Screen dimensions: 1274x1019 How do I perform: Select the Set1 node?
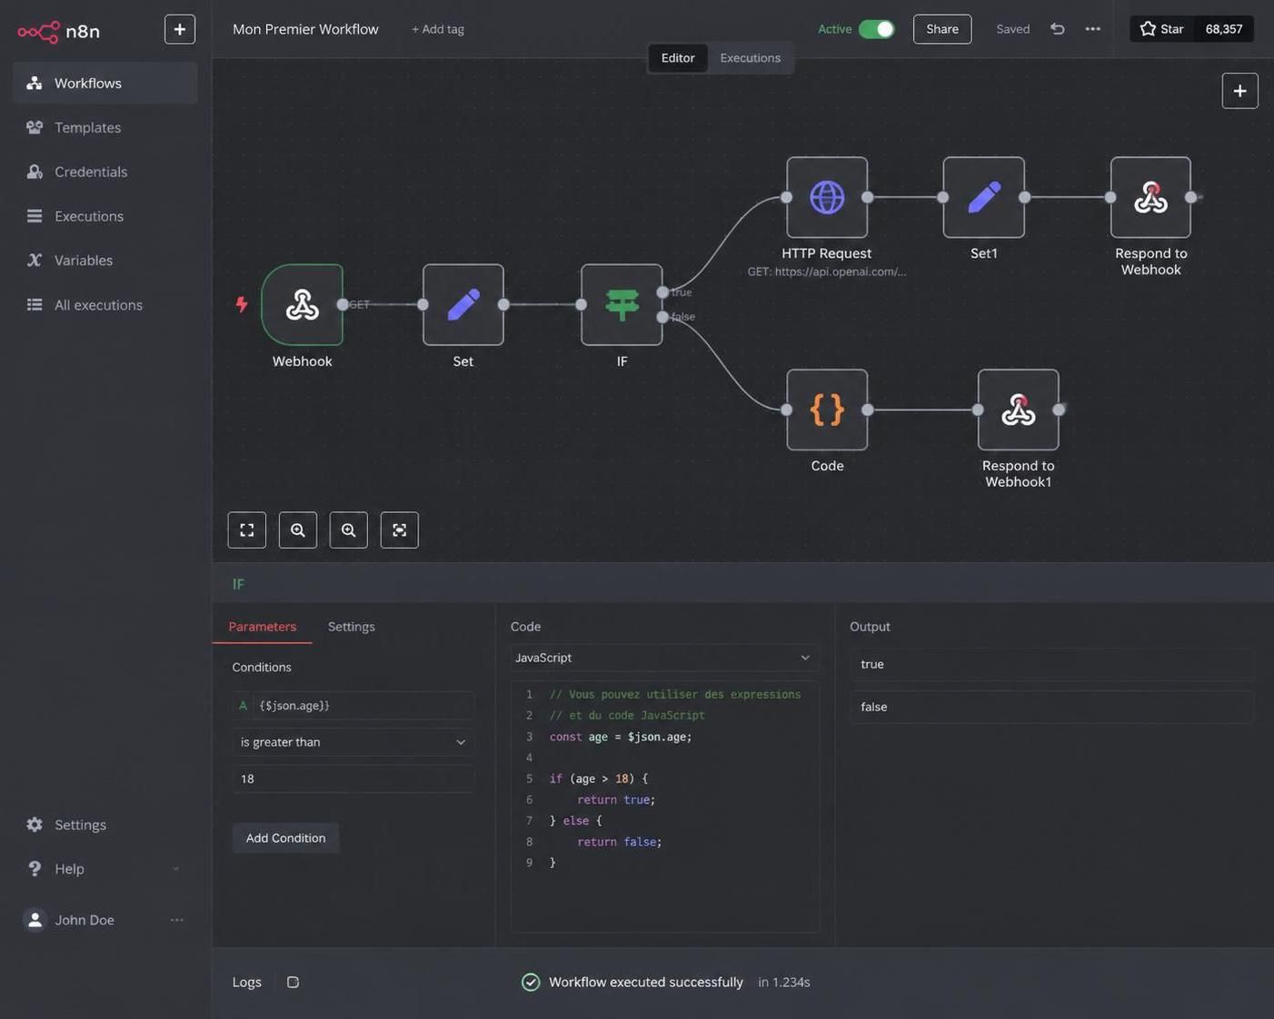(x=984, y=198)
